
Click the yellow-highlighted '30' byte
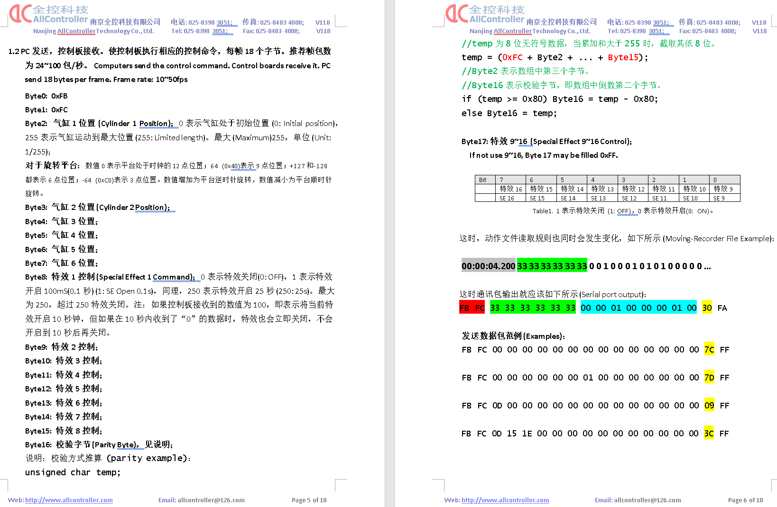707,308
